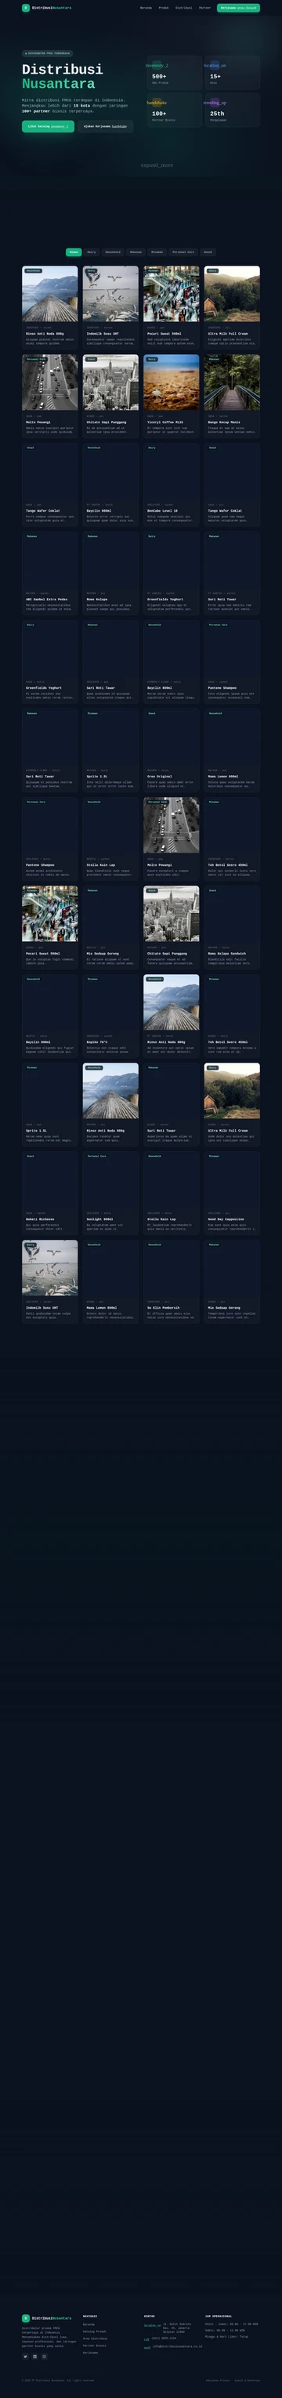Open the Beranda menu in the top navigation
282x2398 pixels.
coord(146,8)
